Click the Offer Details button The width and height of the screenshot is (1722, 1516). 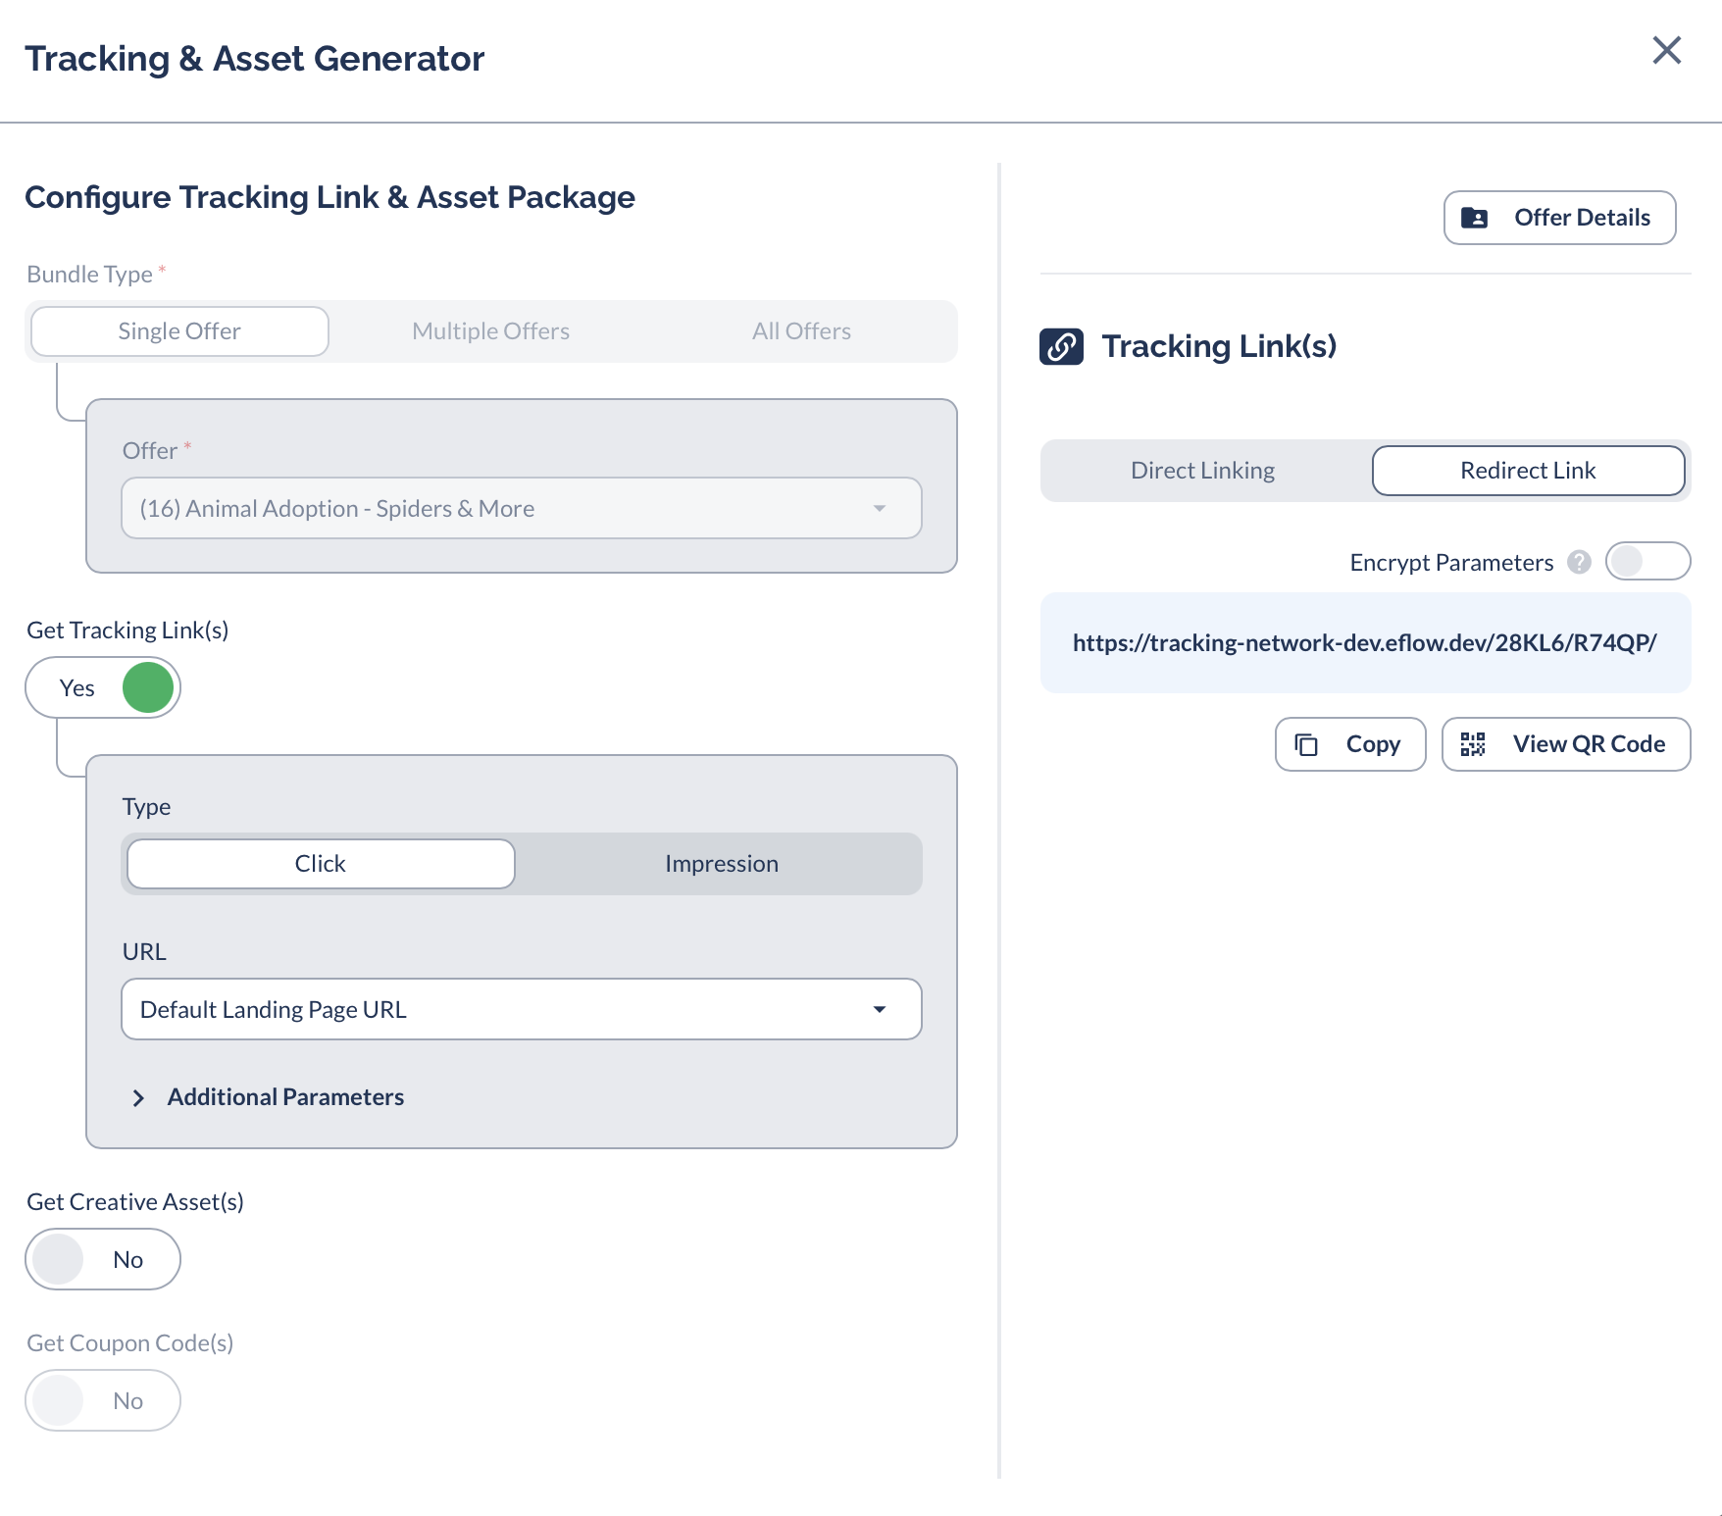(x=1559, y=218)
